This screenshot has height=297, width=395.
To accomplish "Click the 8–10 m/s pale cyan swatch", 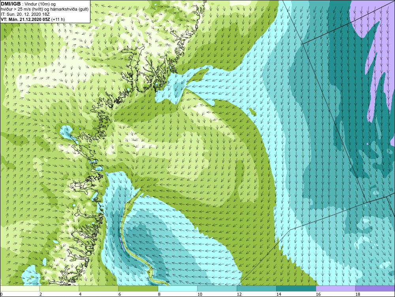I will tap(178, 288).
